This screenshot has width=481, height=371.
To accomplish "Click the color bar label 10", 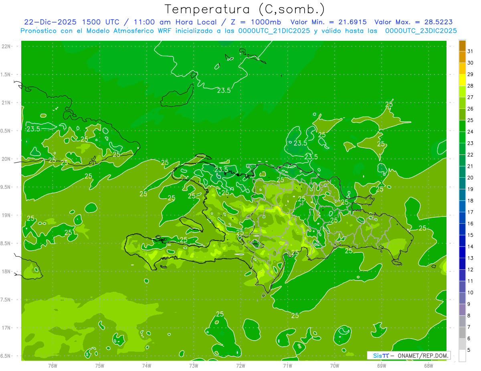I will 470,293.
